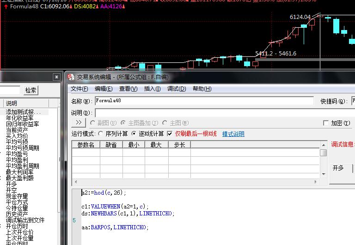Select 上次开仓量 in function list

pos(20,238)
